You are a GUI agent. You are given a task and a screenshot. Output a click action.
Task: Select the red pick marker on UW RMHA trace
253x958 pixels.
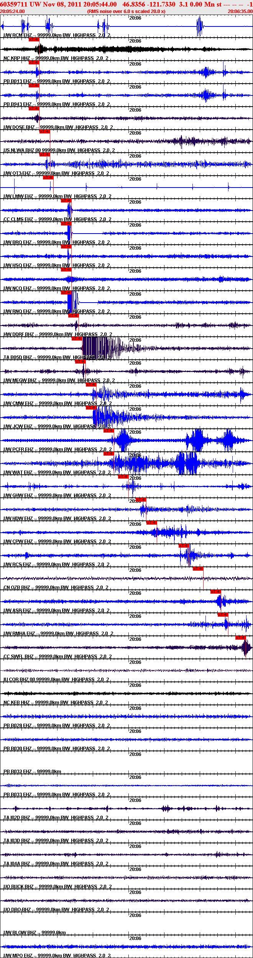click(x=223, y=614)
